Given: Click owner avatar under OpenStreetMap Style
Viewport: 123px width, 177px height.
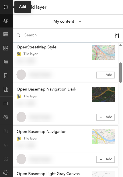Looking at the screenshot, I should point(21,75).
